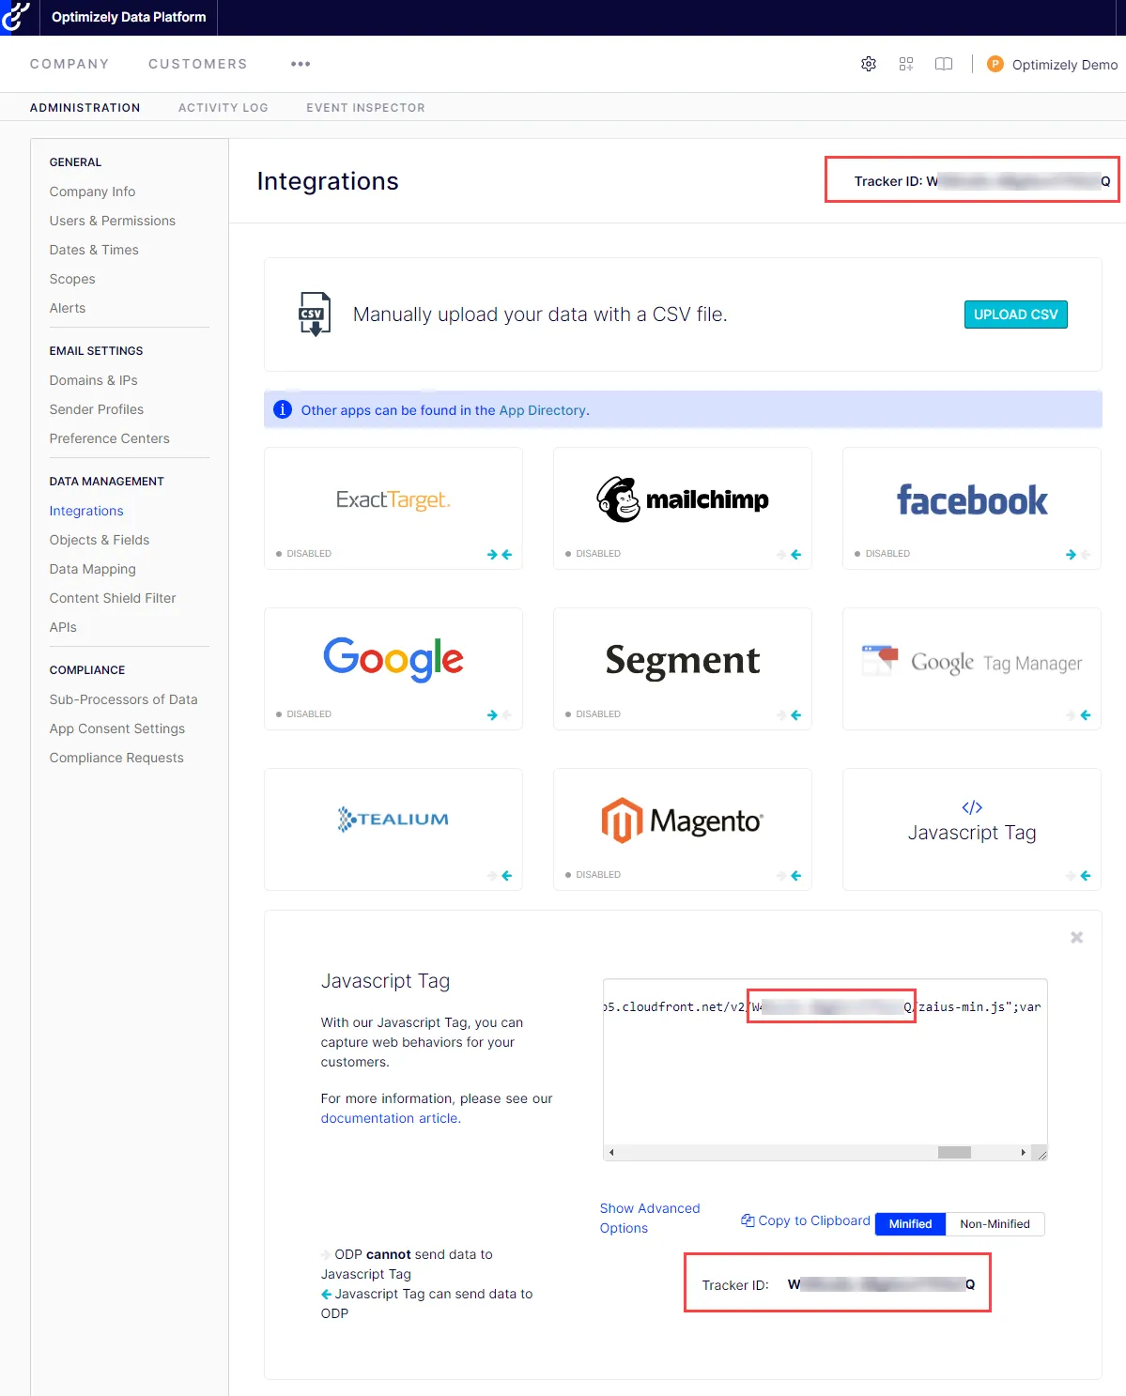Screen dimensions: 1126x1396
Task: Select the Minified code option
Action: point(910,1224)
